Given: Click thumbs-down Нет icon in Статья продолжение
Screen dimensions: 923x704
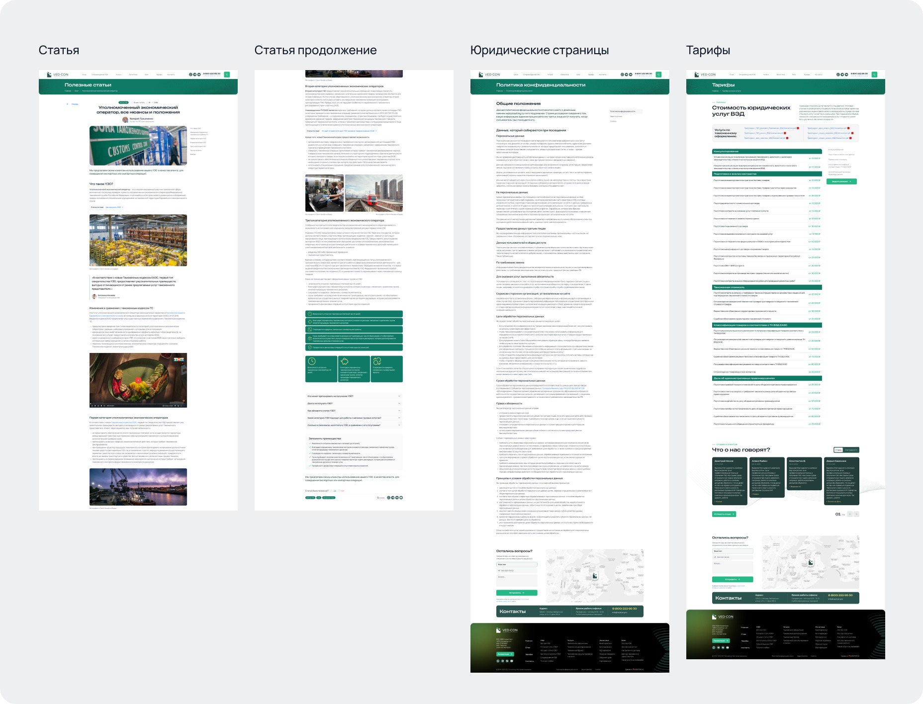Looking at the screenshot, I should [339, 491].
